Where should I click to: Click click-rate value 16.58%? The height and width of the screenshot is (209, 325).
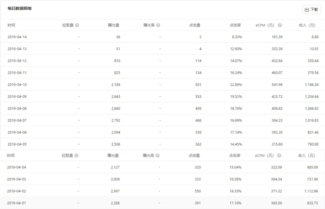235,179
